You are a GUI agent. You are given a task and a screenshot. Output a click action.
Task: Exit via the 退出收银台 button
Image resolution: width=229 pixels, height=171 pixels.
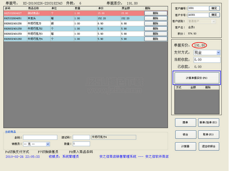(x=209, y=146)
